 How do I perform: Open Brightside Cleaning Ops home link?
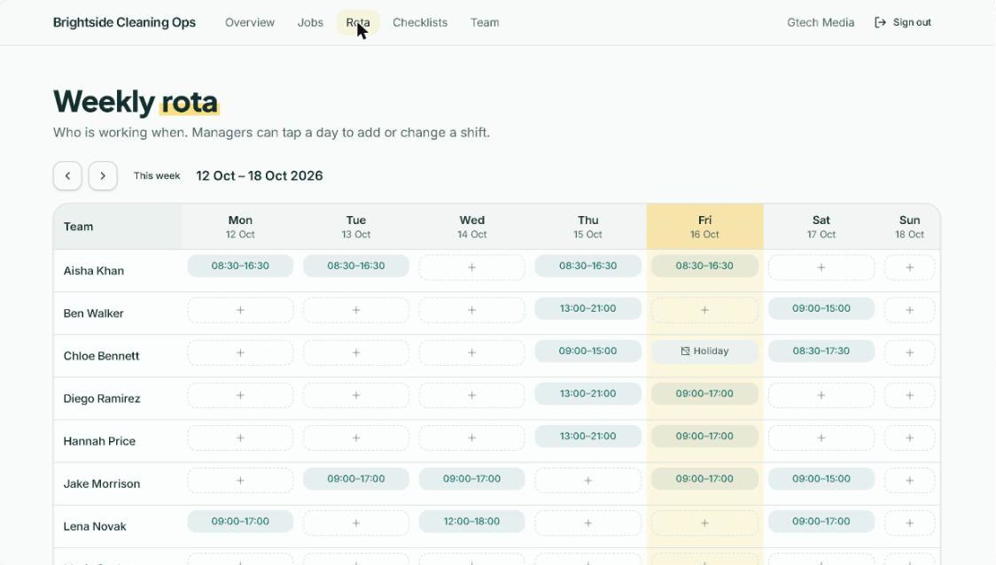click(x=124, y=22)
